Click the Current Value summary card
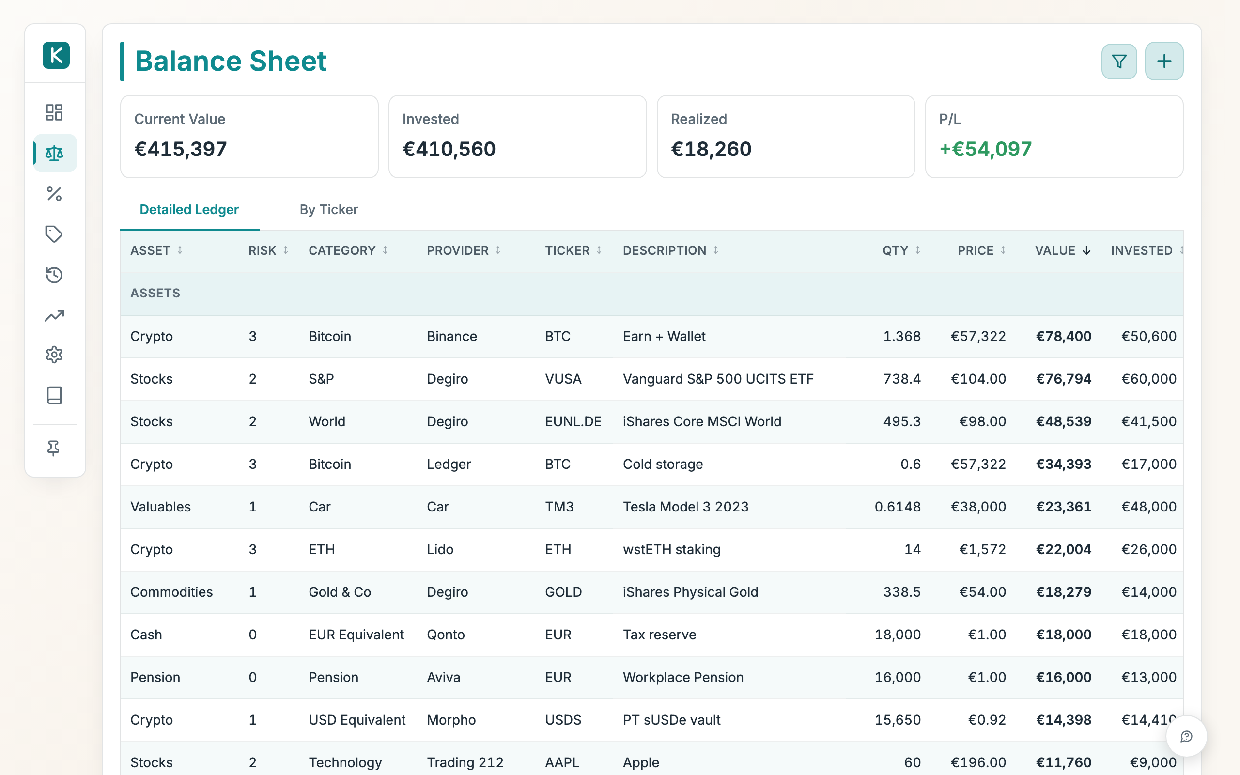1240x775 pixels. [x=249, y=136]
